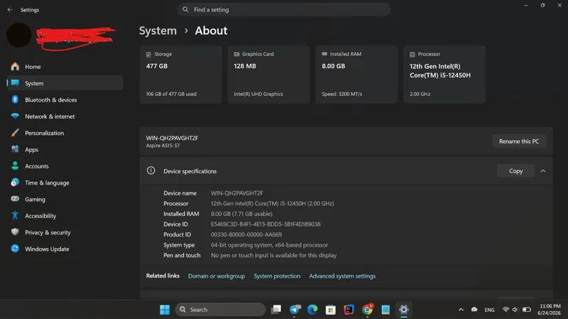
Task: Open Privacy & security settings
Action: [x=65, y=232]
